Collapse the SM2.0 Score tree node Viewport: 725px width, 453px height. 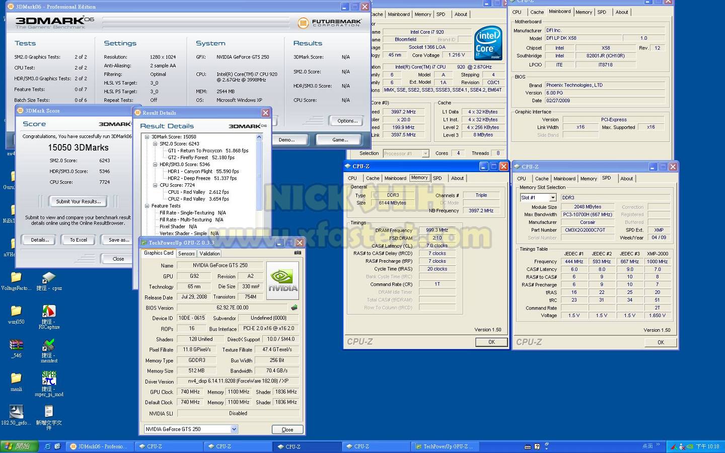(155, 144)
